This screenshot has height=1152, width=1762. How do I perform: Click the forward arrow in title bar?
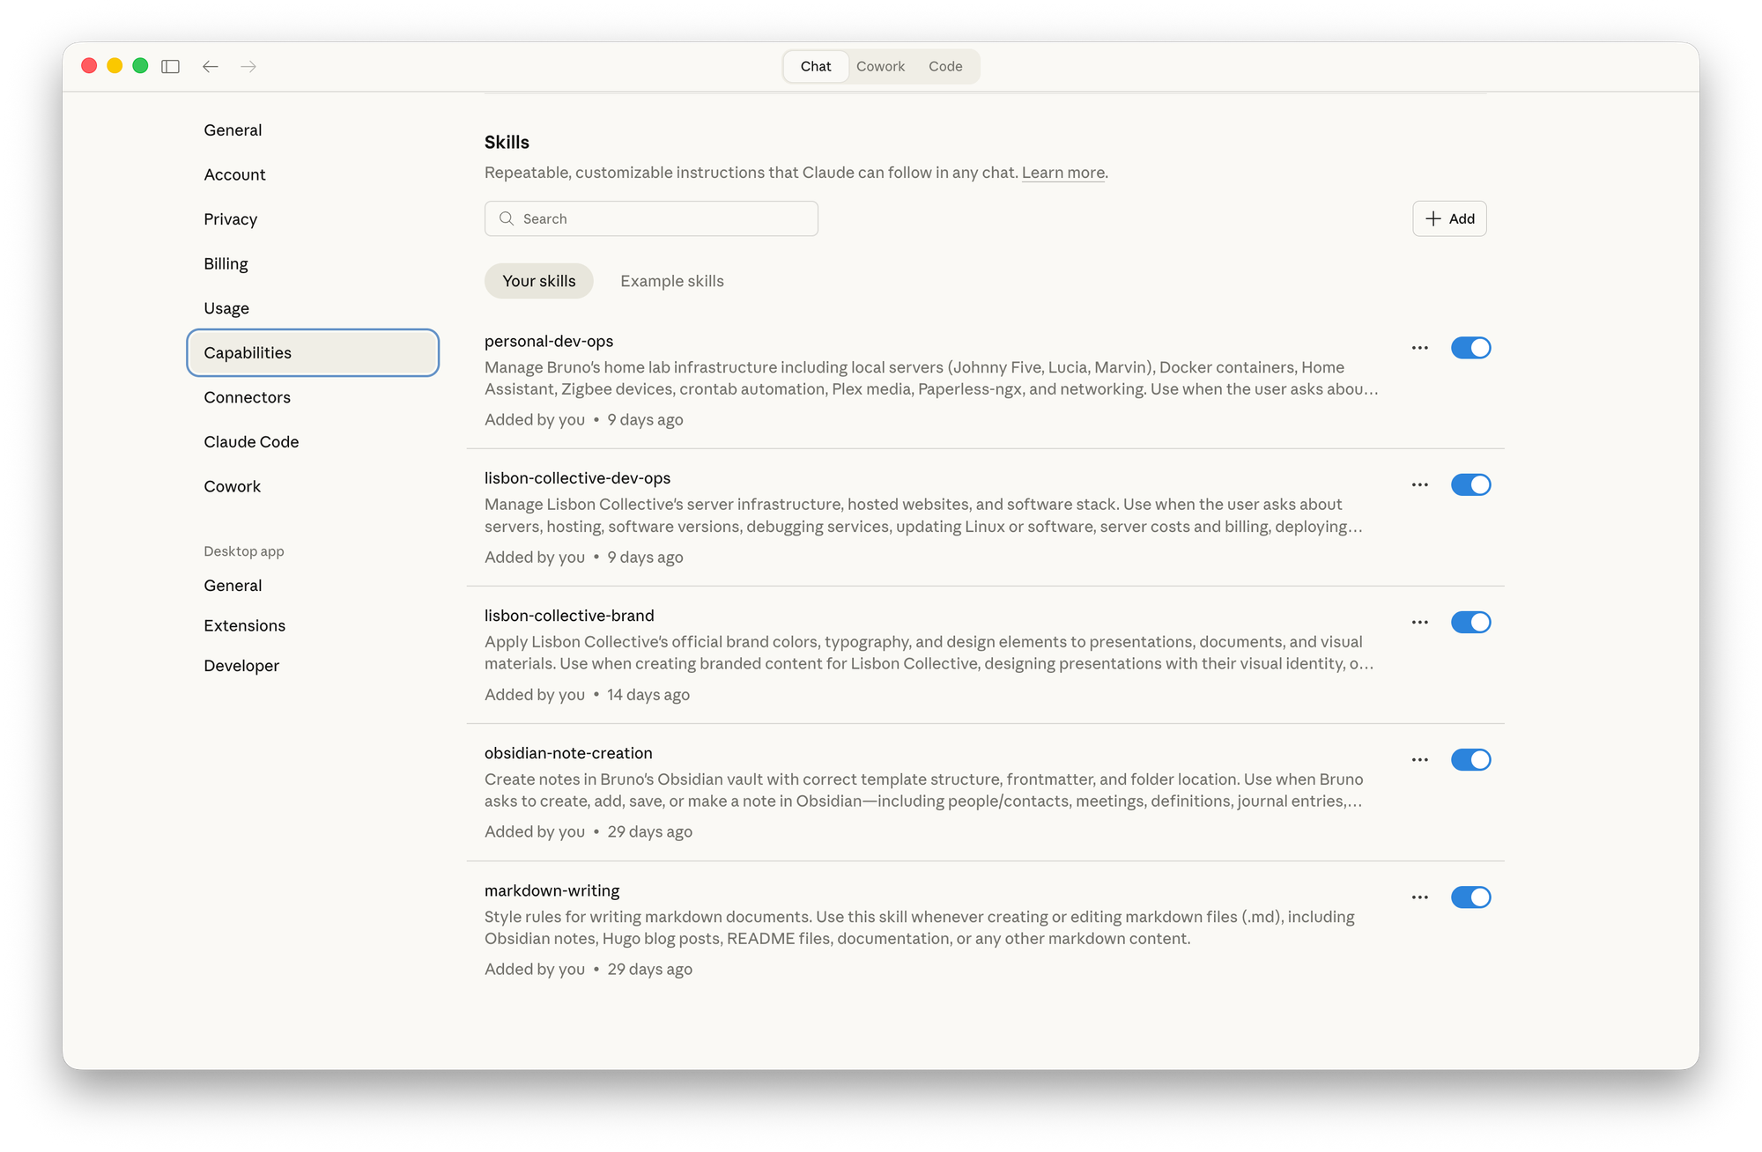point(248,67)
